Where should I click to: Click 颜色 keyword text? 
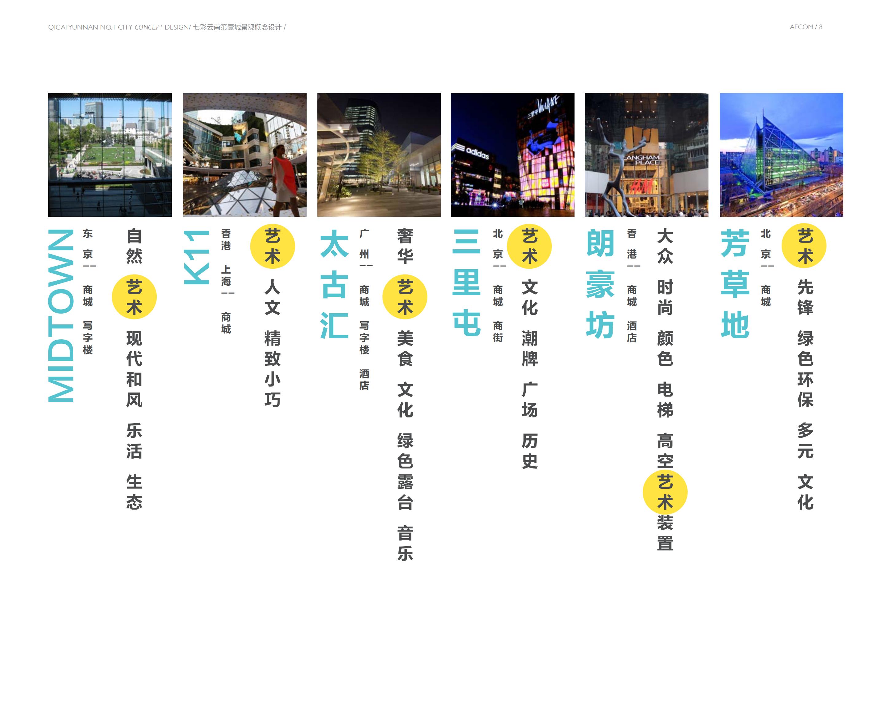665,348
